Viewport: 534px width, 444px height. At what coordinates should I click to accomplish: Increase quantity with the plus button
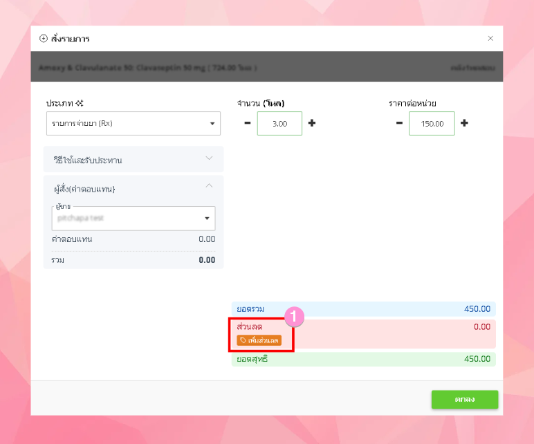coord(311,123)
